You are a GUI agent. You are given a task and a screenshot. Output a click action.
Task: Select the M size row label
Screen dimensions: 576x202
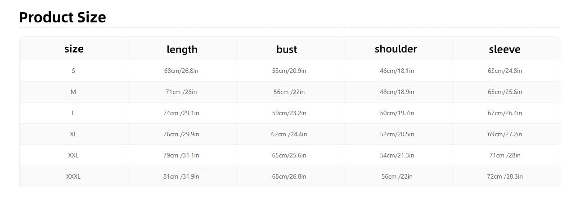(x=73, y=92)
